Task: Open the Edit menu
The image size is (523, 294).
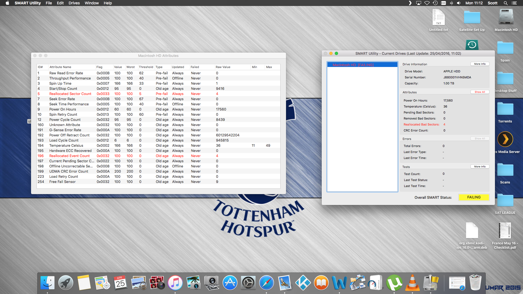Action: click(60, 3)
